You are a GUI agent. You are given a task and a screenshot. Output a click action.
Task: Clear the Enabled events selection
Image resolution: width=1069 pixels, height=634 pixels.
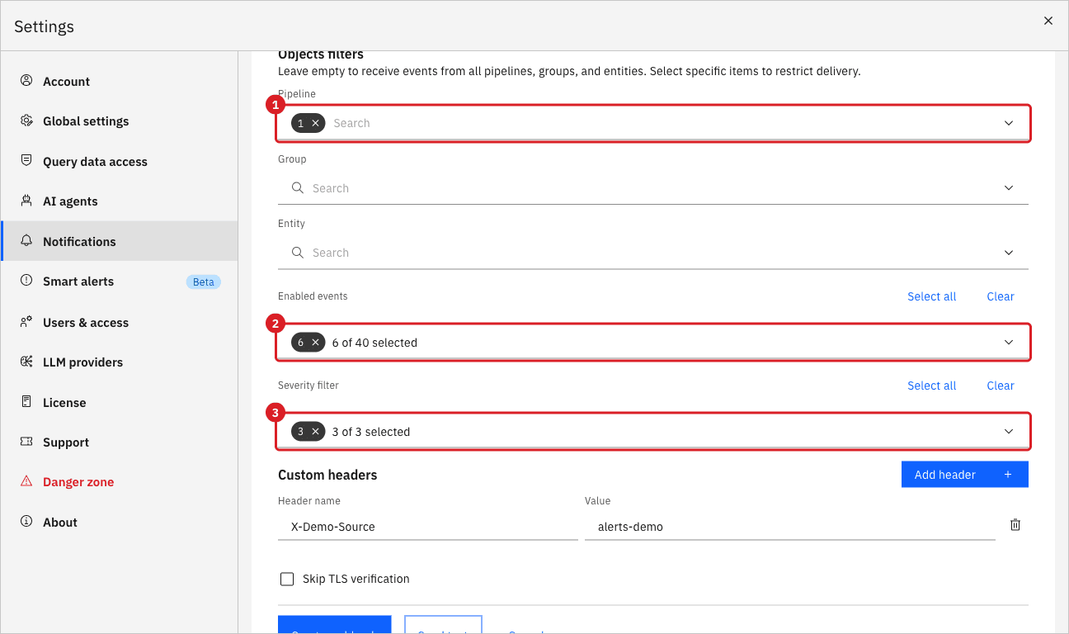point(1001,296)
